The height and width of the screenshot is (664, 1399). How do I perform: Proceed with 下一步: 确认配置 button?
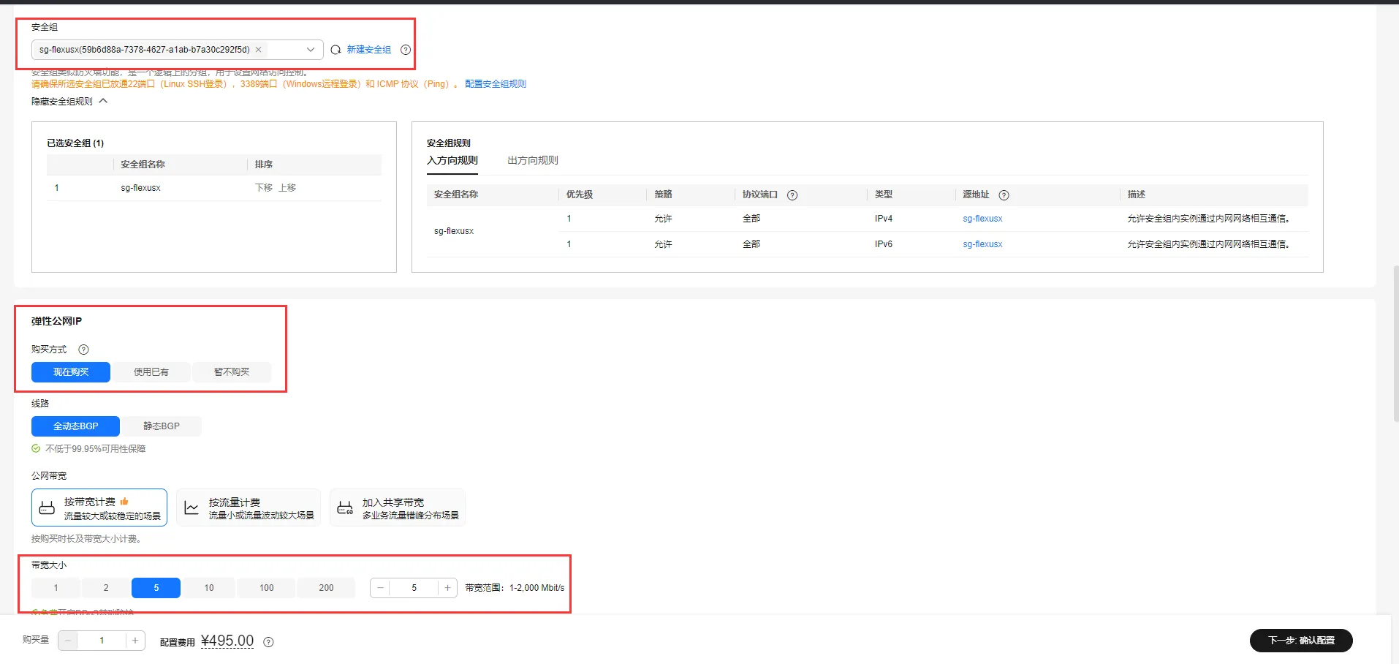pyautogui.click(x=1301, y=641)
